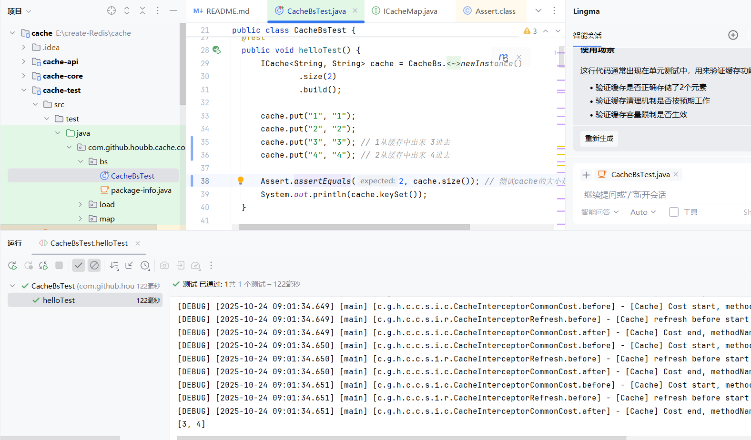Screen dimensions: 751x440
Task: Click the editor horizontal scrollbar
Action: click(x=354, y=227)
